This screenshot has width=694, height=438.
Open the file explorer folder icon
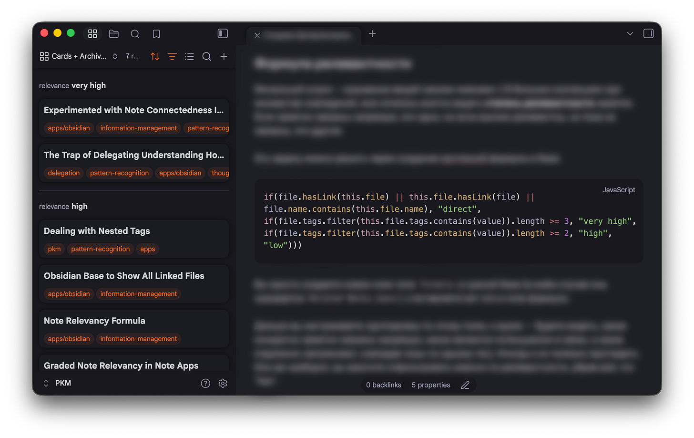(113, 33)
